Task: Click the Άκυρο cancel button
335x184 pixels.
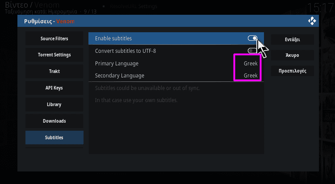Action: (293, 55)
